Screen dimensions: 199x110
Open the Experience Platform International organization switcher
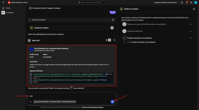[165, 2]
